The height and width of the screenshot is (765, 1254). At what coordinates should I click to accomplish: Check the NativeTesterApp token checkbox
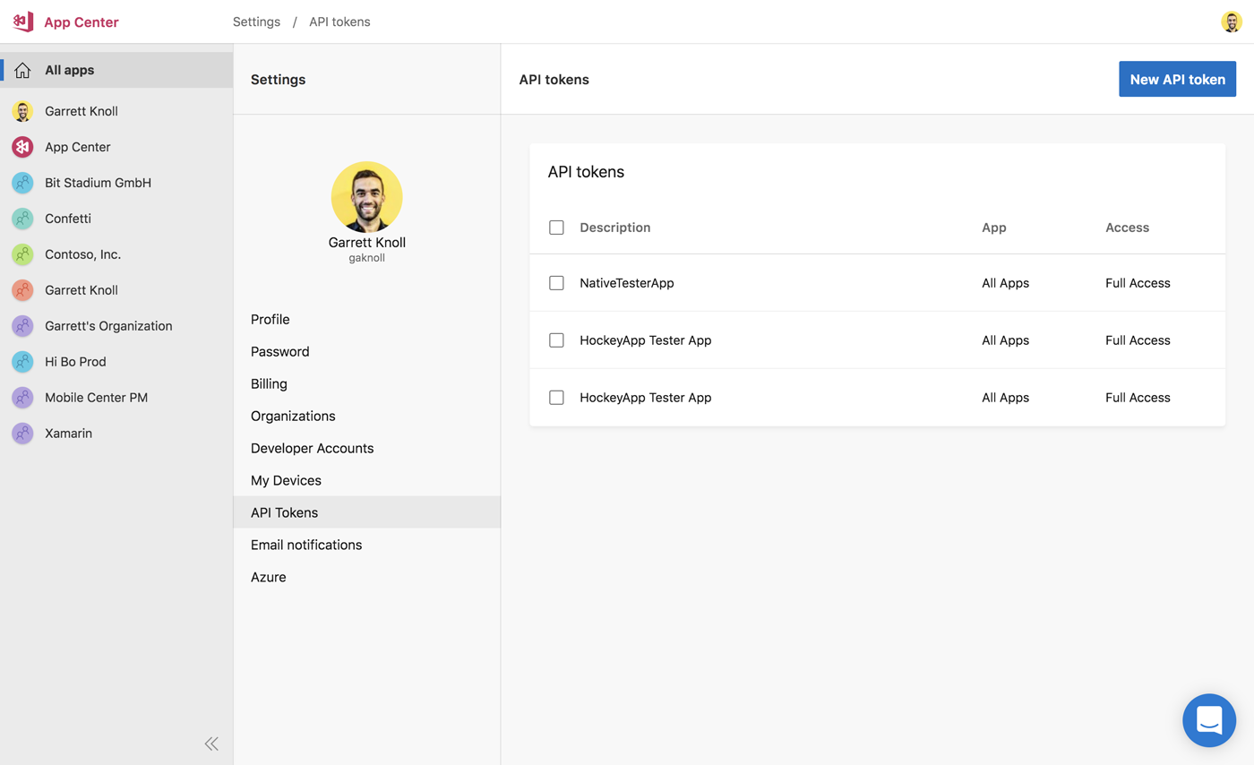(x=556, y=282)
